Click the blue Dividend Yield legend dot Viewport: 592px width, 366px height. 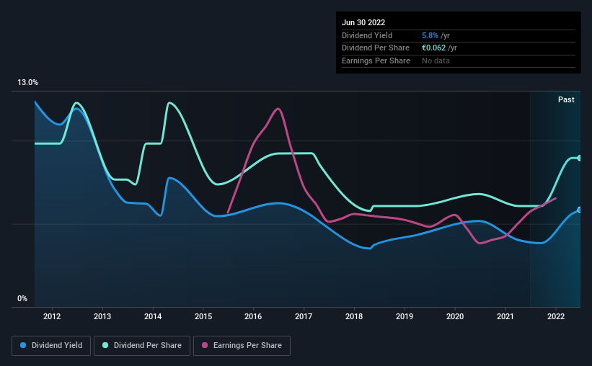pyautogui.click(x=23, y=345)
